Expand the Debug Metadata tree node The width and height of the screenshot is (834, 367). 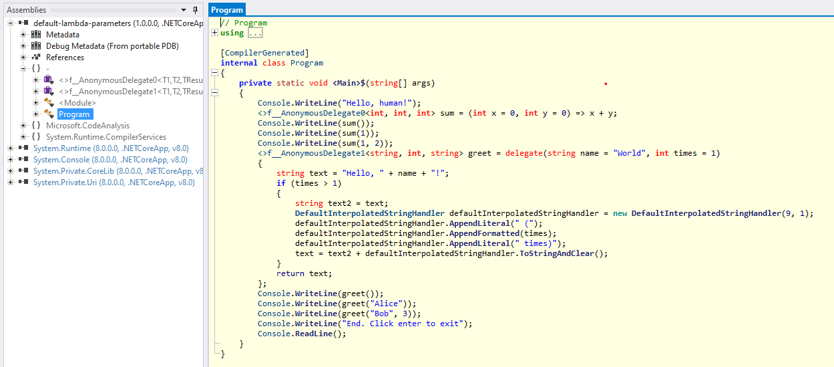[x=23, y=46]
